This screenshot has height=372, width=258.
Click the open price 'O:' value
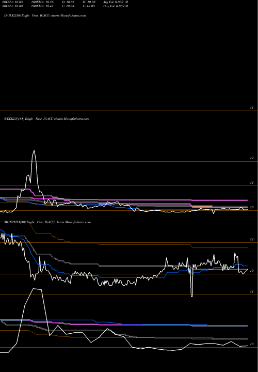tap(68, 2)
